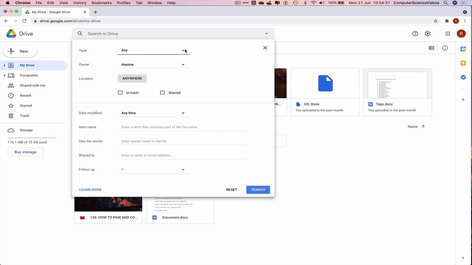Open Google Calendar side panel icon
Image resolution: width=472 pixels, height=265 pixels.
pos(464,49)
